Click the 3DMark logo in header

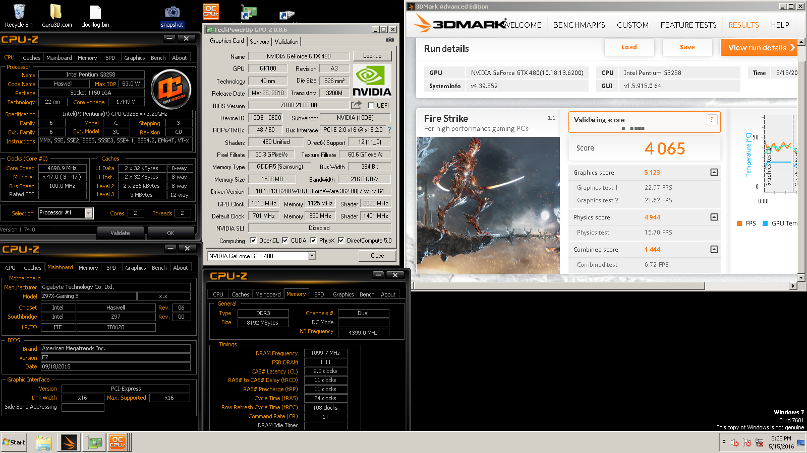pyautogui.click(x=460, y=24)
